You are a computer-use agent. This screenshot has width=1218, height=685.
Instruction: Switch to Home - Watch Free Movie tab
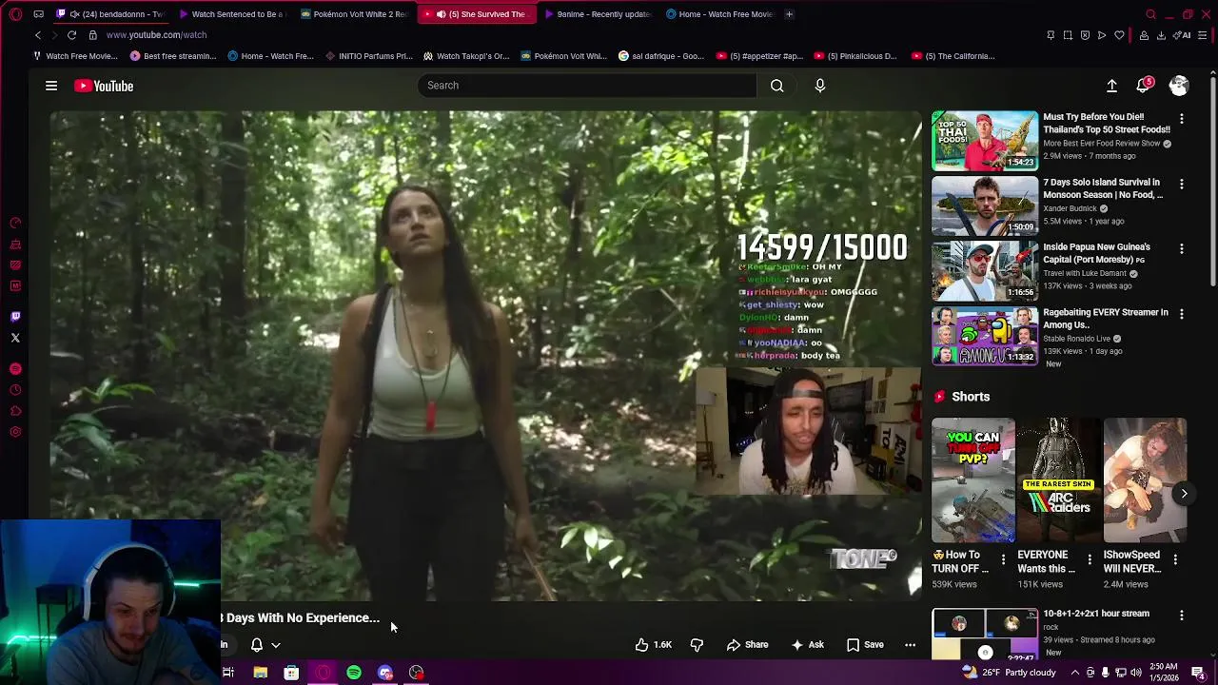[719, 14]
